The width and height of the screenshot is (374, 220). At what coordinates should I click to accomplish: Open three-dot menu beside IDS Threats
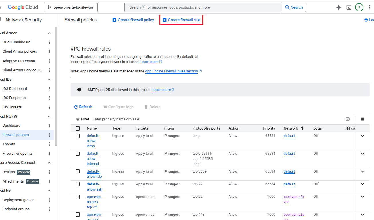(50, 107)
